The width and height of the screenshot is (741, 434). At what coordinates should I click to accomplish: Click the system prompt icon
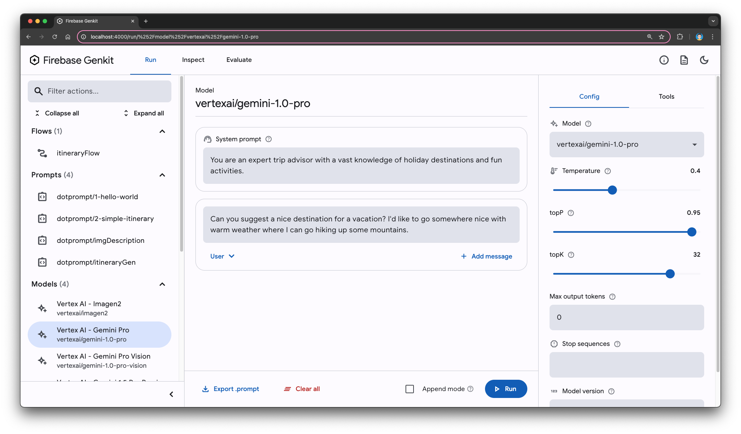tap(207, 139)
